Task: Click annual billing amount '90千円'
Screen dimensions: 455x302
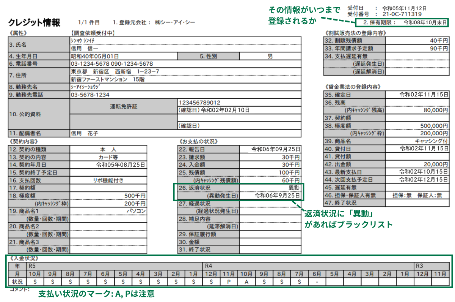Action: [x=439, y=48]
